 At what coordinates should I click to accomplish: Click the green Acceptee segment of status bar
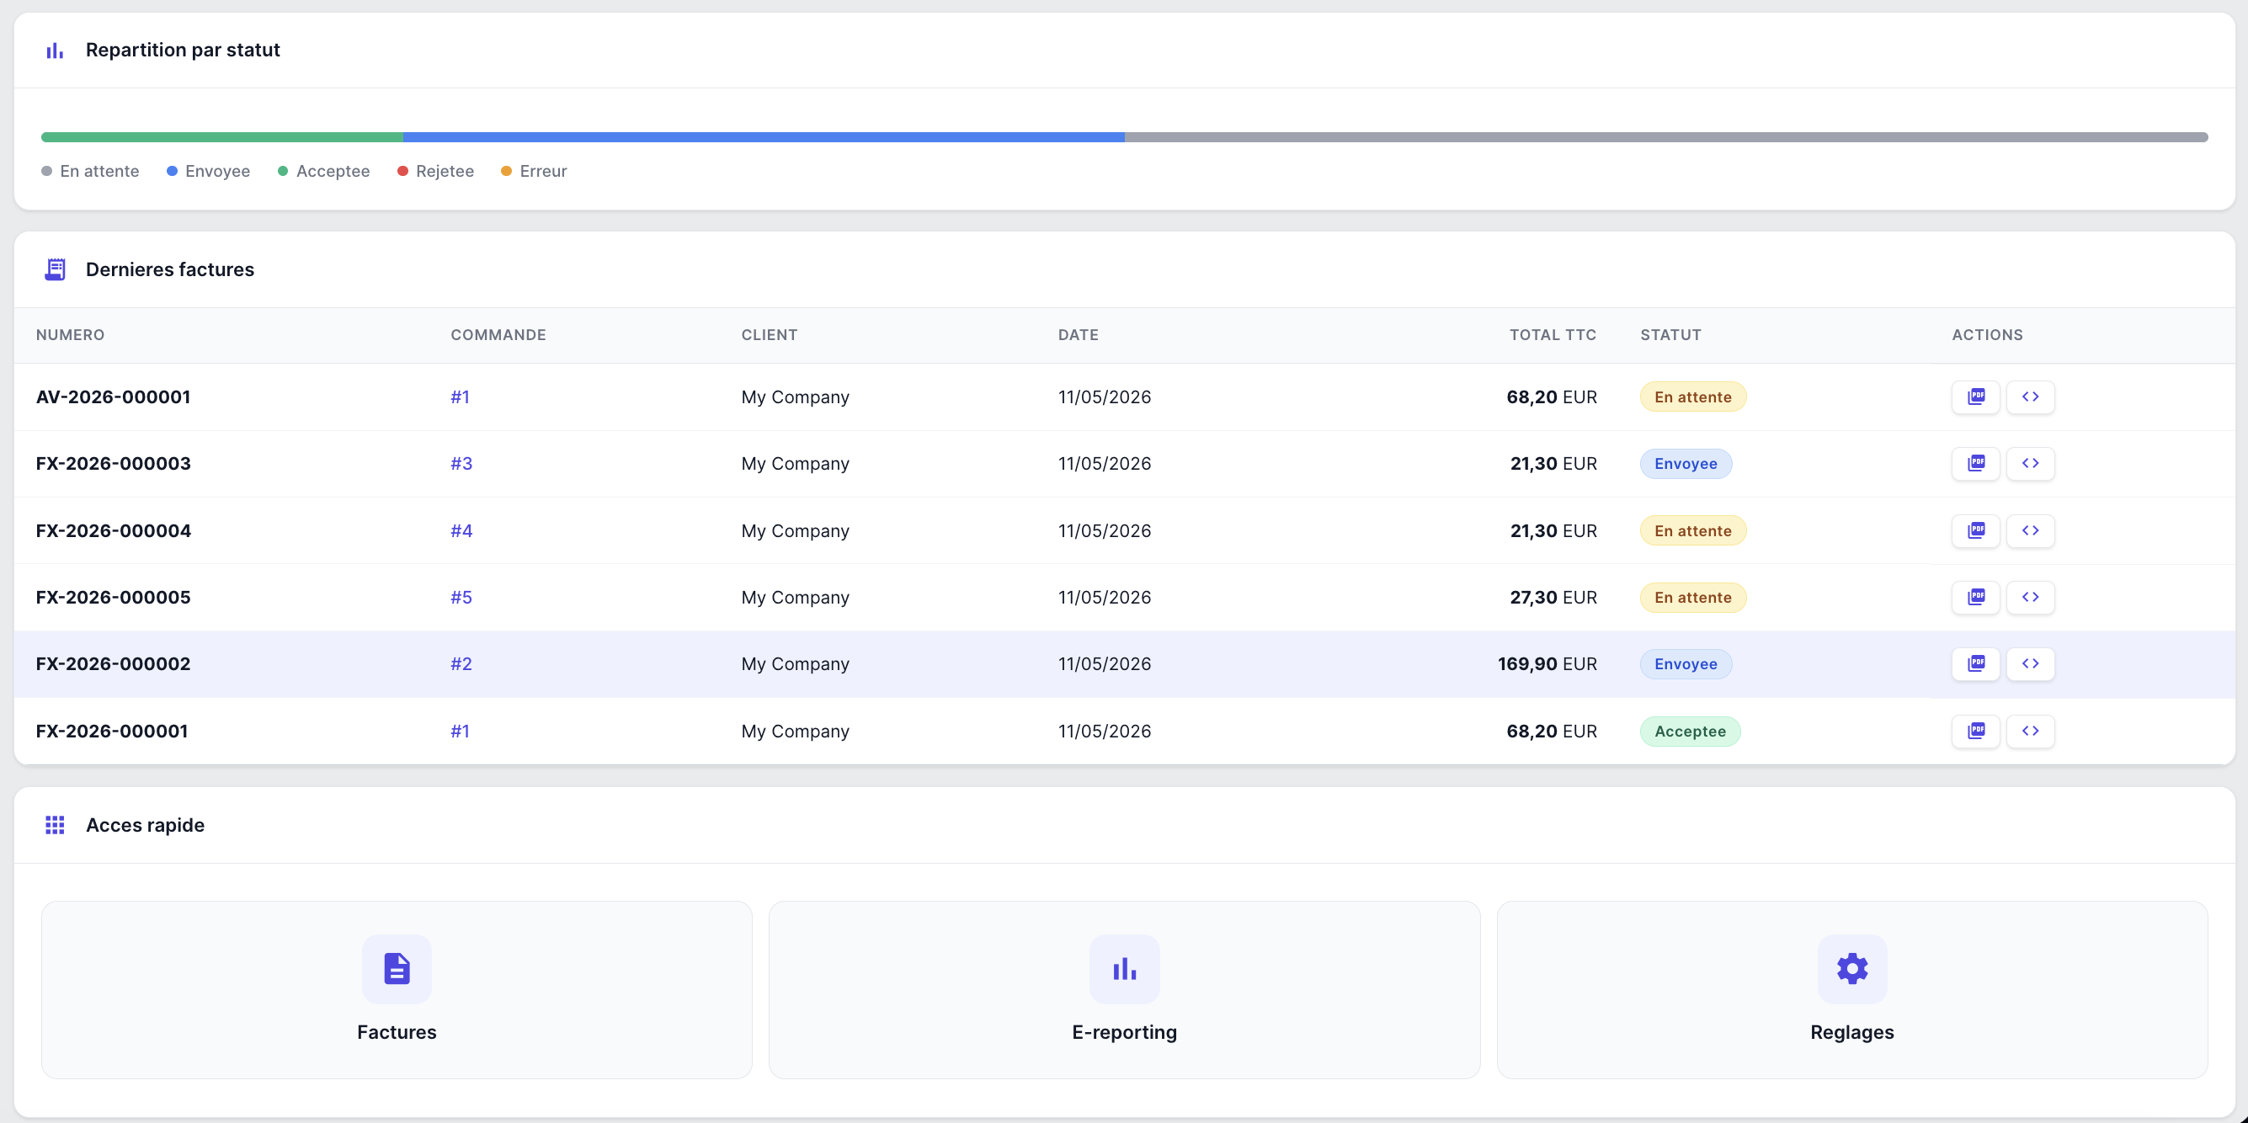tap(221, 137)
